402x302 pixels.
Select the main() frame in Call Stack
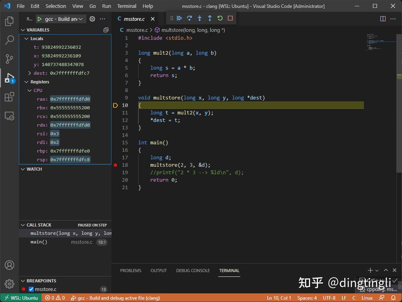click(x=39, y=242)
